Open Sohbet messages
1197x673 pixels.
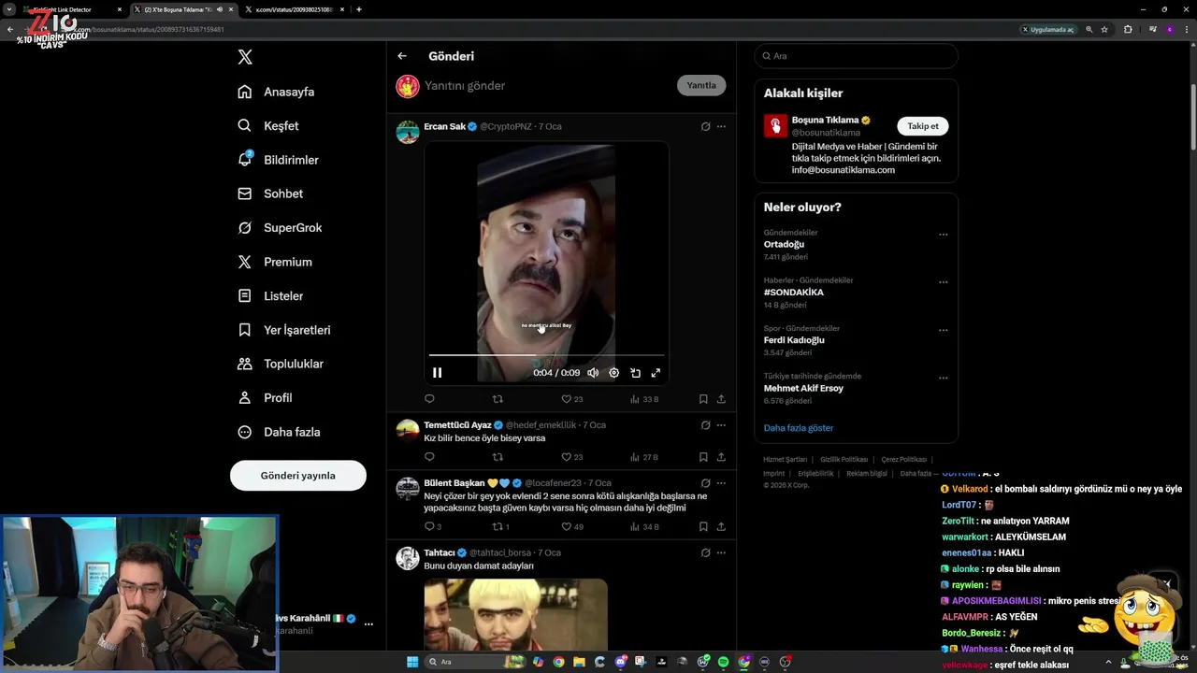[x=270, y=193]
